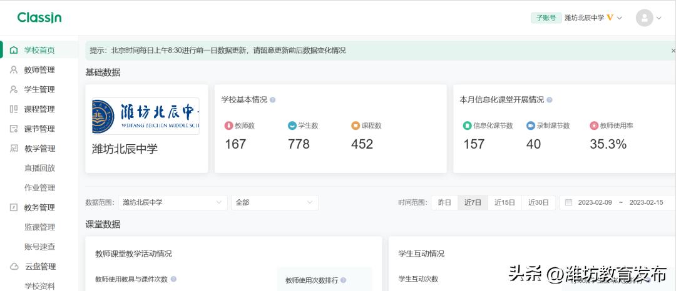The image size is (676, 291).
Task: Expand 教学管理 in the sidebar
Action: (39, 149)
